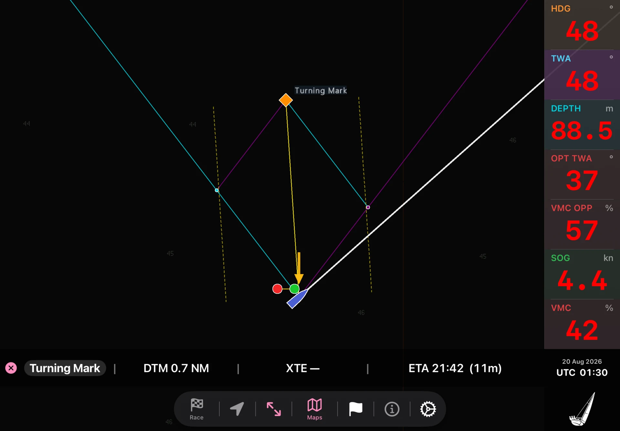Select the red start line pin

pyautogui.click(x=277, y=289)
